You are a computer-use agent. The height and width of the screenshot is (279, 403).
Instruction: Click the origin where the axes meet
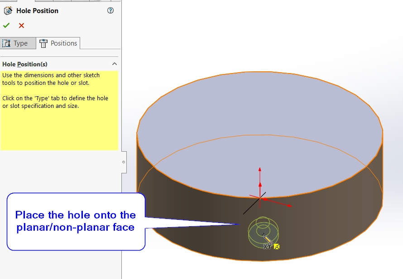(x=260, y=198)
